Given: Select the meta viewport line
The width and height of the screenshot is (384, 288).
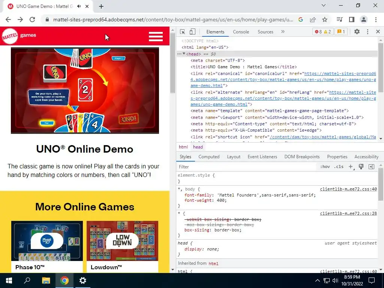Looking at the screenshot, I should (277, 117).
